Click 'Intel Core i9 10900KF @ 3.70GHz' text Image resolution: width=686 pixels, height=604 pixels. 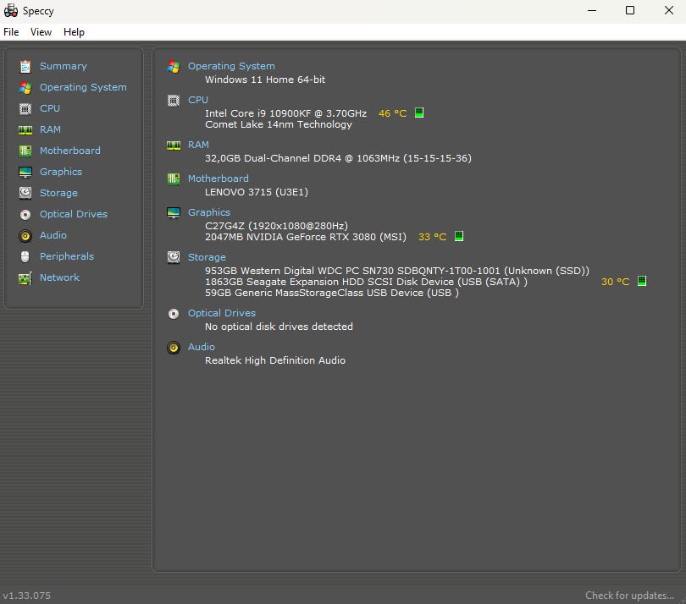(x=286, y=113)
